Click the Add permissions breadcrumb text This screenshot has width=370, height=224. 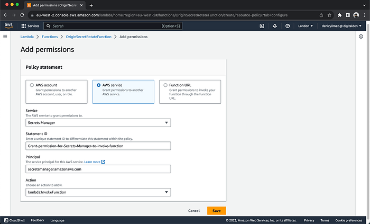134,37
